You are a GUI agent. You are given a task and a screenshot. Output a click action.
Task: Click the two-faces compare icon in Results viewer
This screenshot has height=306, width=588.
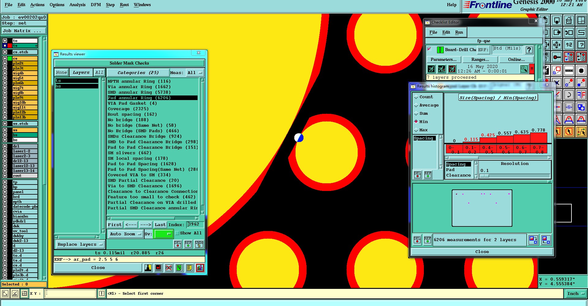tap(148, 268)
